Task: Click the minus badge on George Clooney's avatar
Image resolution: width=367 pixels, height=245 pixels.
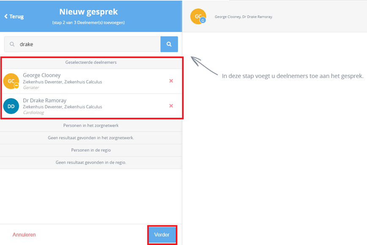Action: tap(16, 86)
